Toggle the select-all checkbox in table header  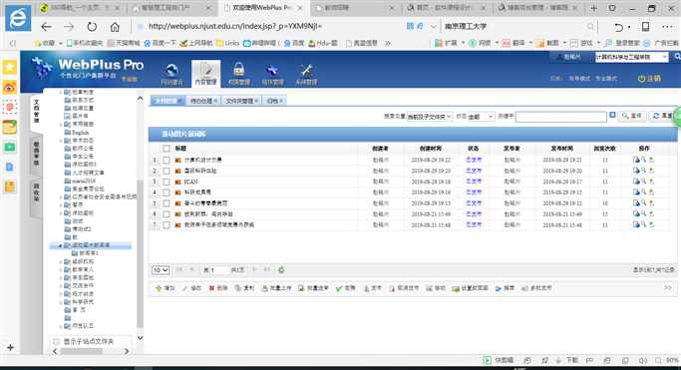[x=167, y=149]
